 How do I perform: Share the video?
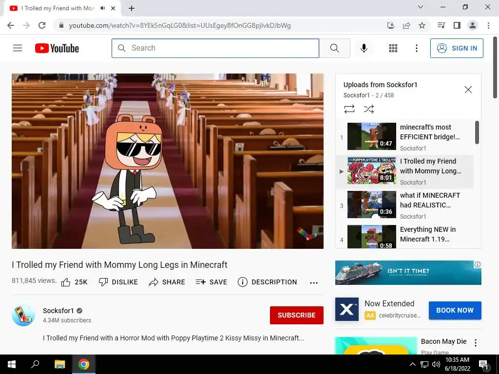coord(167,282)
